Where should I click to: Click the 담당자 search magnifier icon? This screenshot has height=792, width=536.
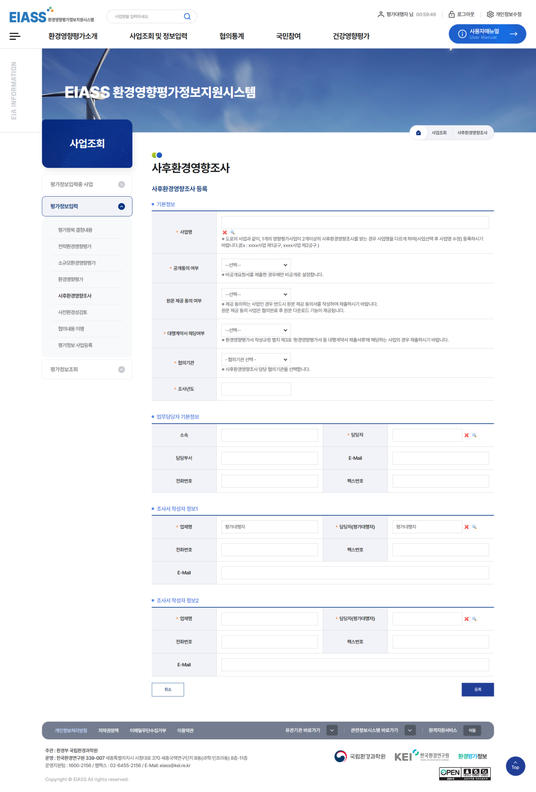click(x=474, y=435)
